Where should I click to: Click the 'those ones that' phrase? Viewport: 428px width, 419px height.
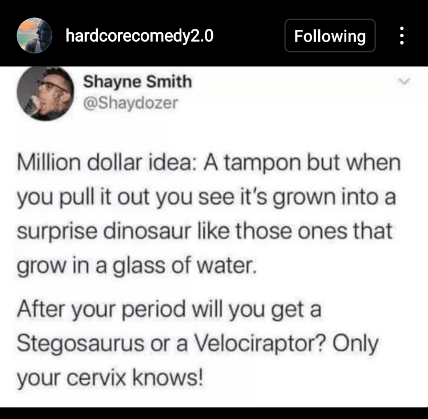coord(314,231)
